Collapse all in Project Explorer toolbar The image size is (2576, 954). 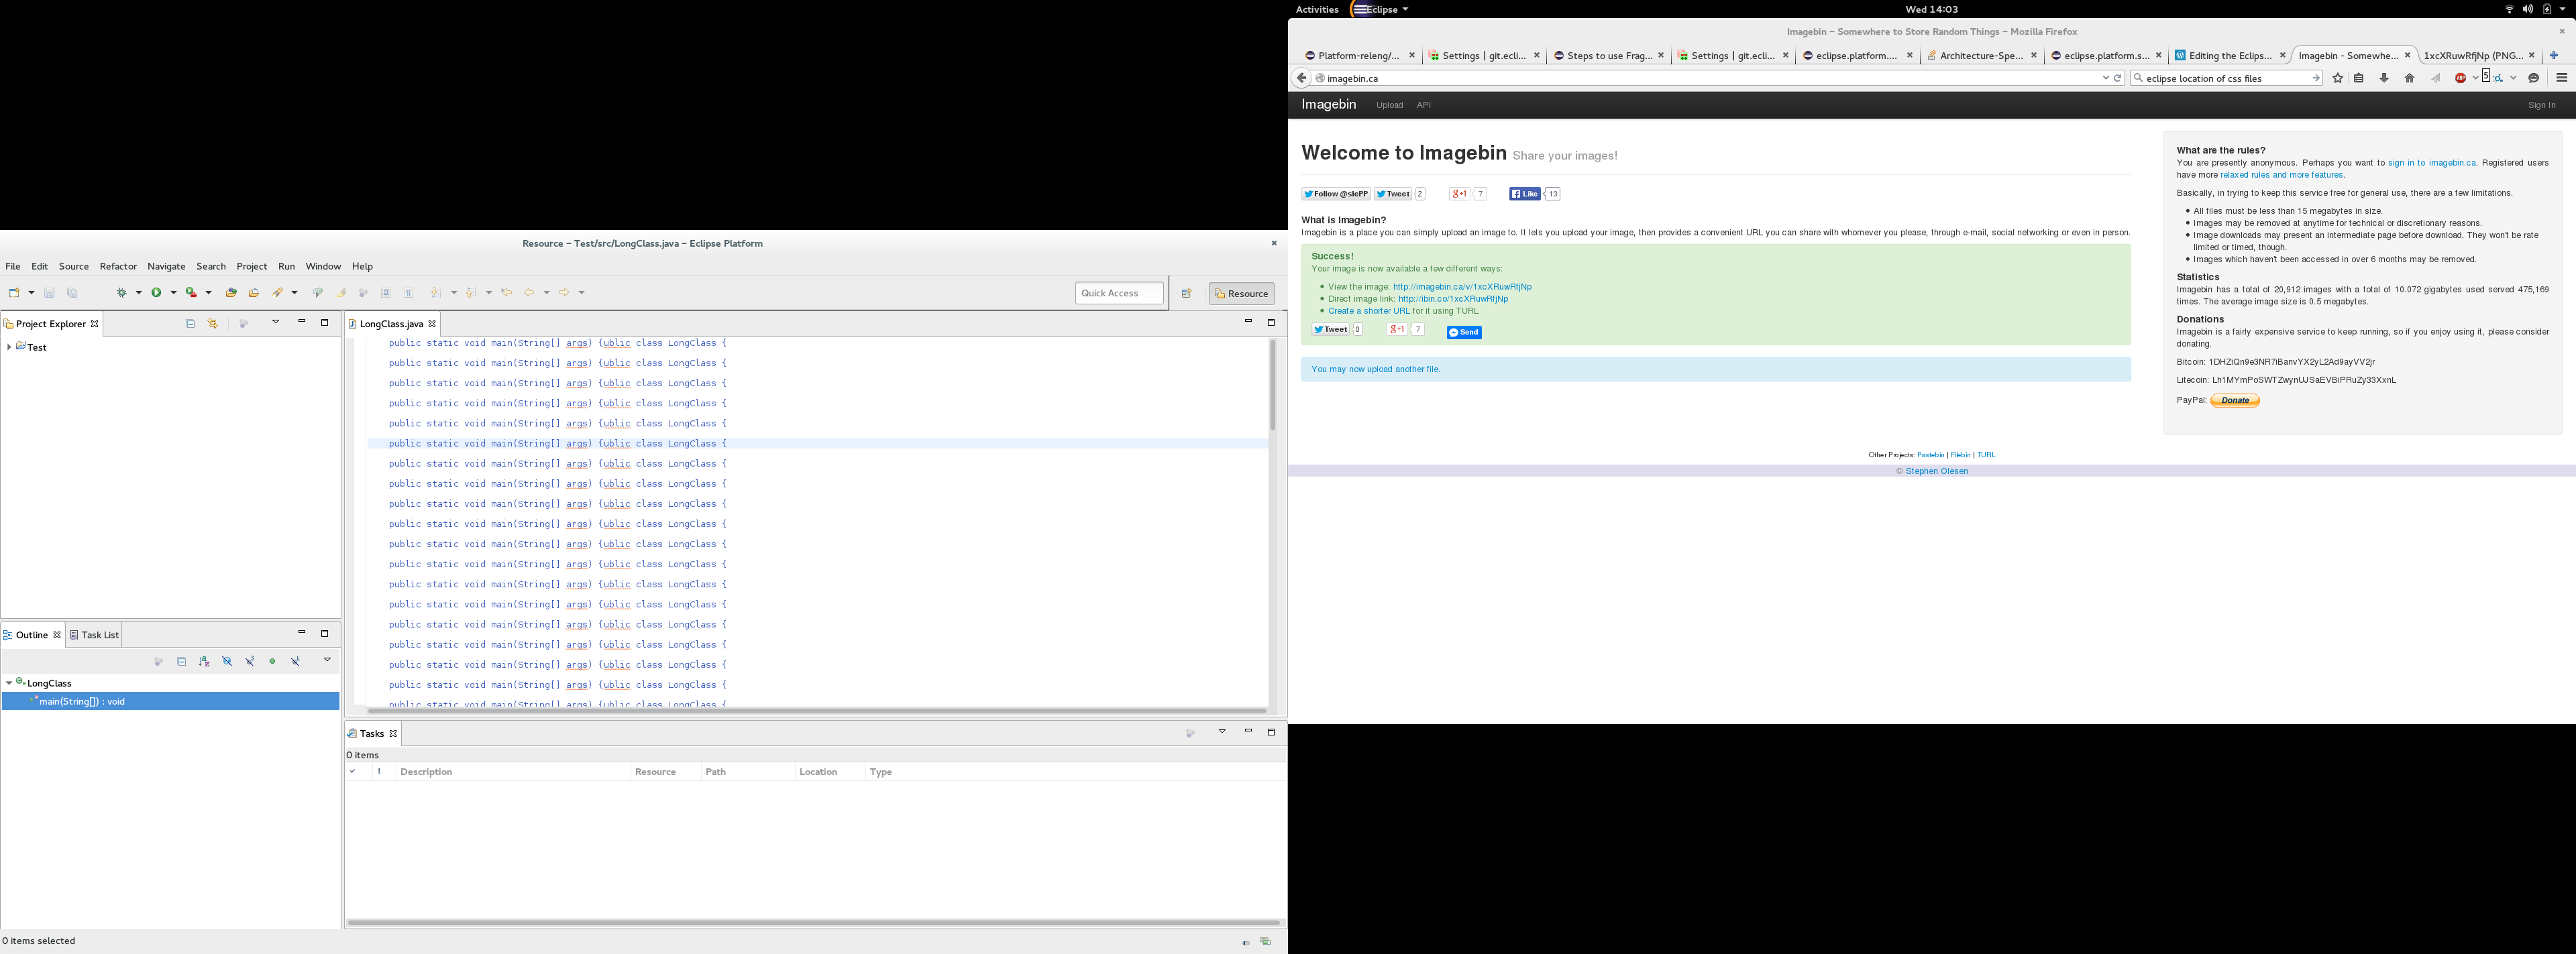tap(190, 324)
